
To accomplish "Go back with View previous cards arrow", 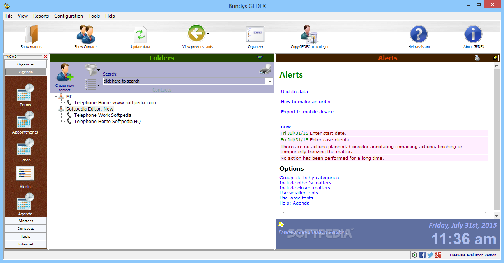I will [x=196, y=34].
